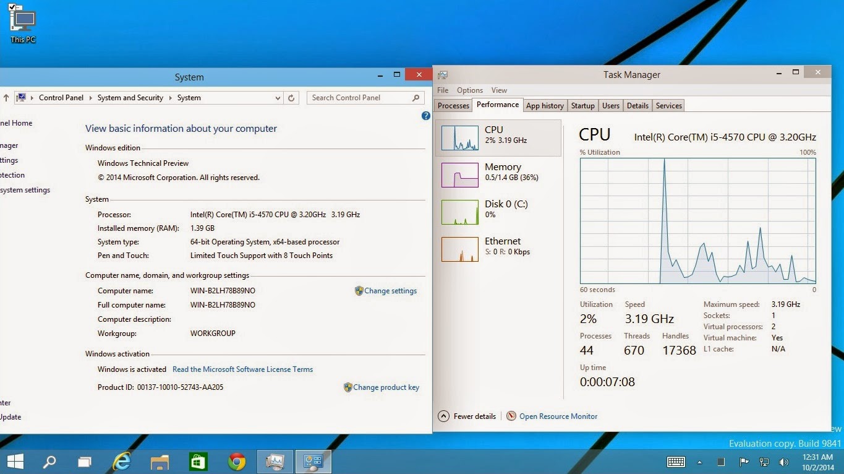
Task: Open the volume speaker tray icon
Action: pyautogui.click(x=784, y=462)
